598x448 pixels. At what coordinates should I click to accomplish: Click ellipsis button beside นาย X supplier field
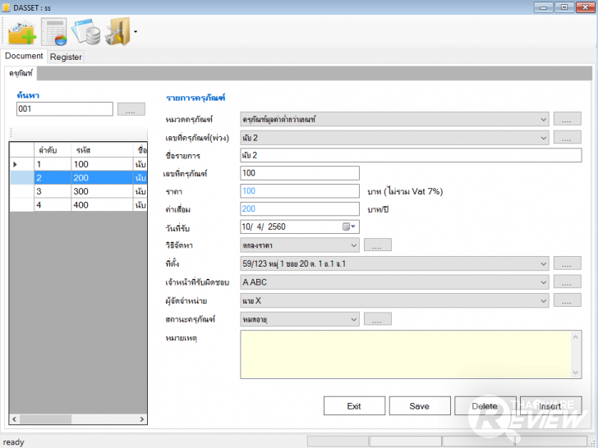[567, 301]
